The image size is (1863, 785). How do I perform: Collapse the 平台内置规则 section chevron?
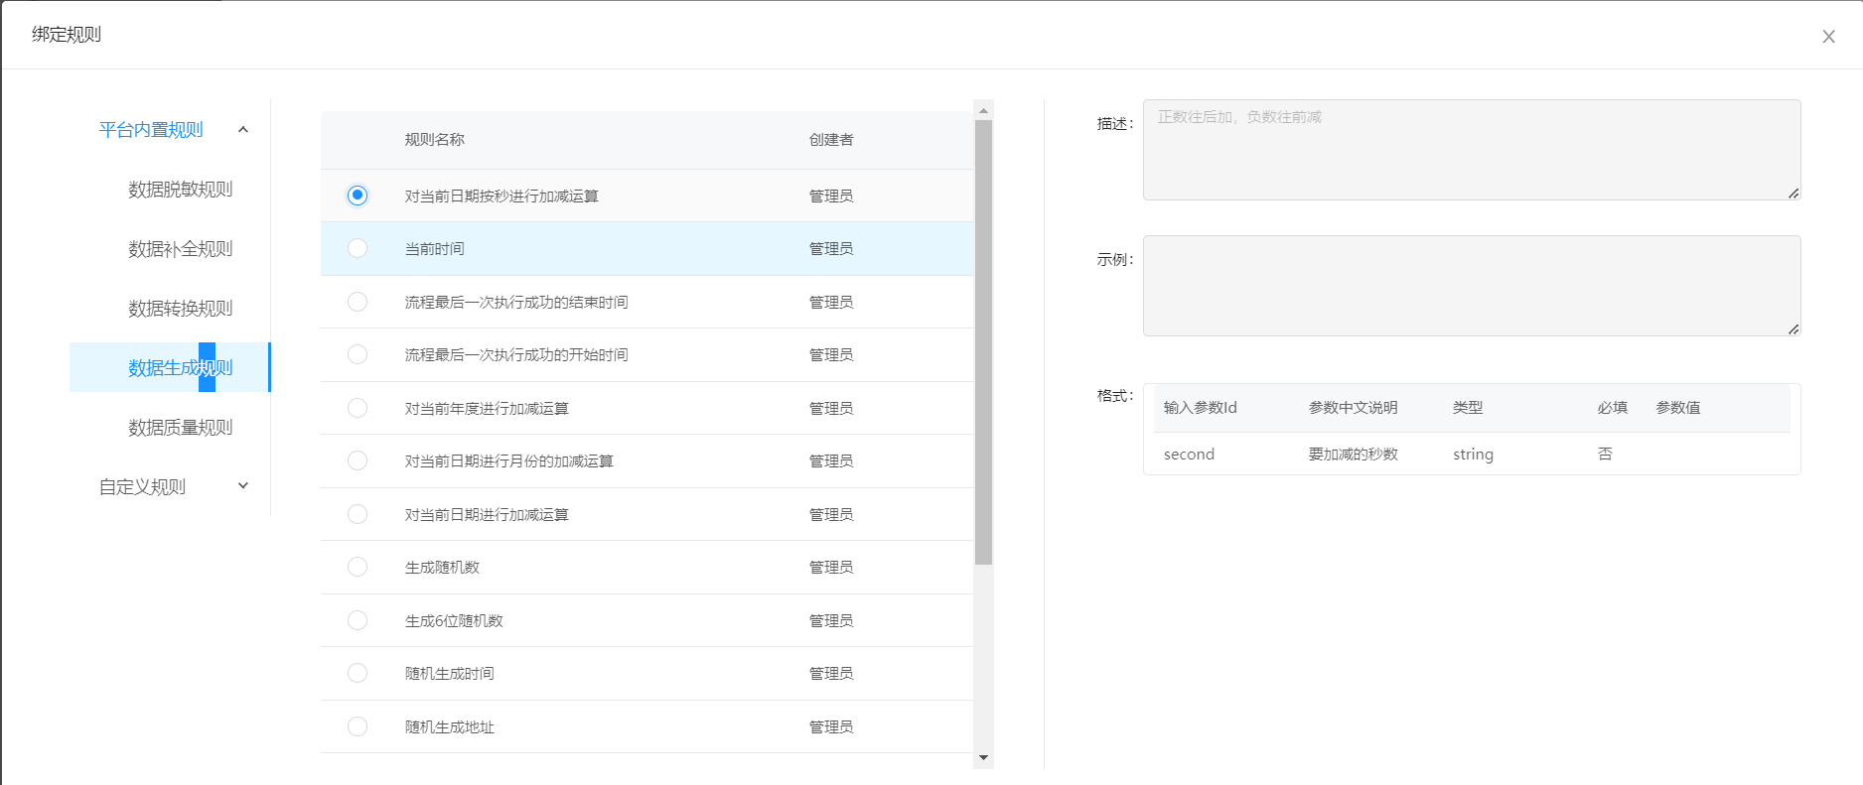243,130
